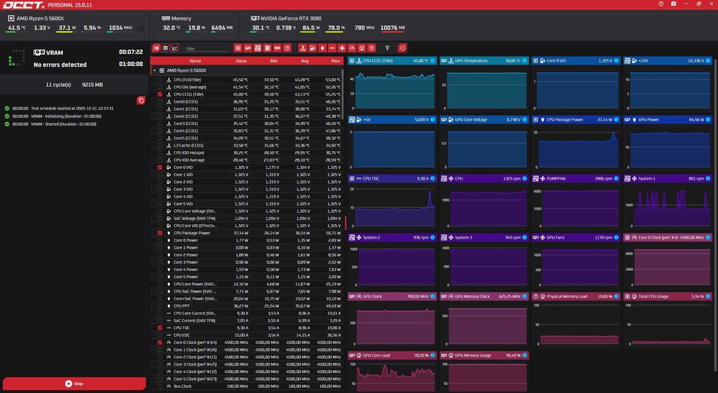Sort by the Name column header
The width and height of the screenshot is (718, 393).
pos(195,61)
